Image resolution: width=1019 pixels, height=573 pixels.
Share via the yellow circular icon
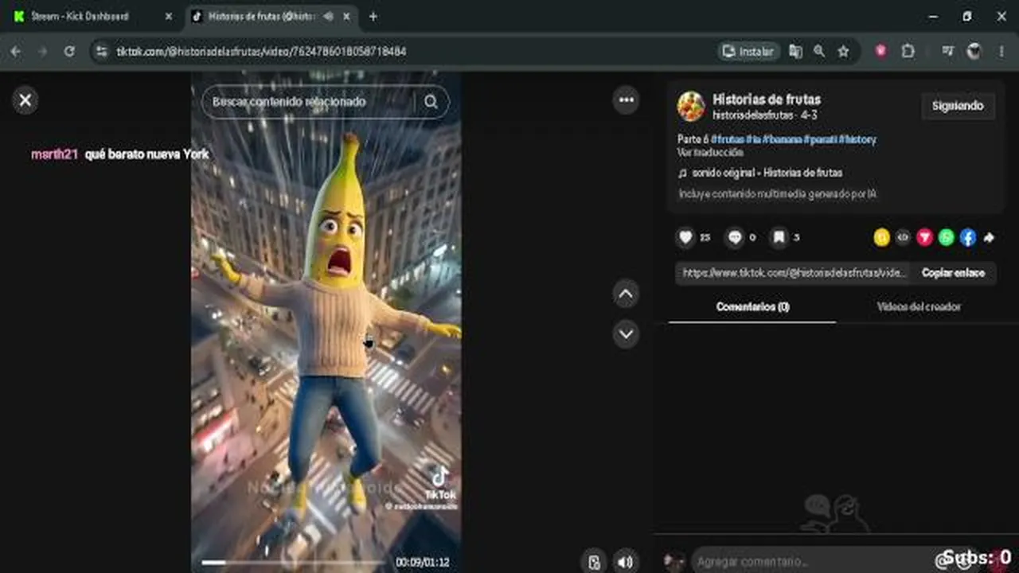(x=881, y=237)
